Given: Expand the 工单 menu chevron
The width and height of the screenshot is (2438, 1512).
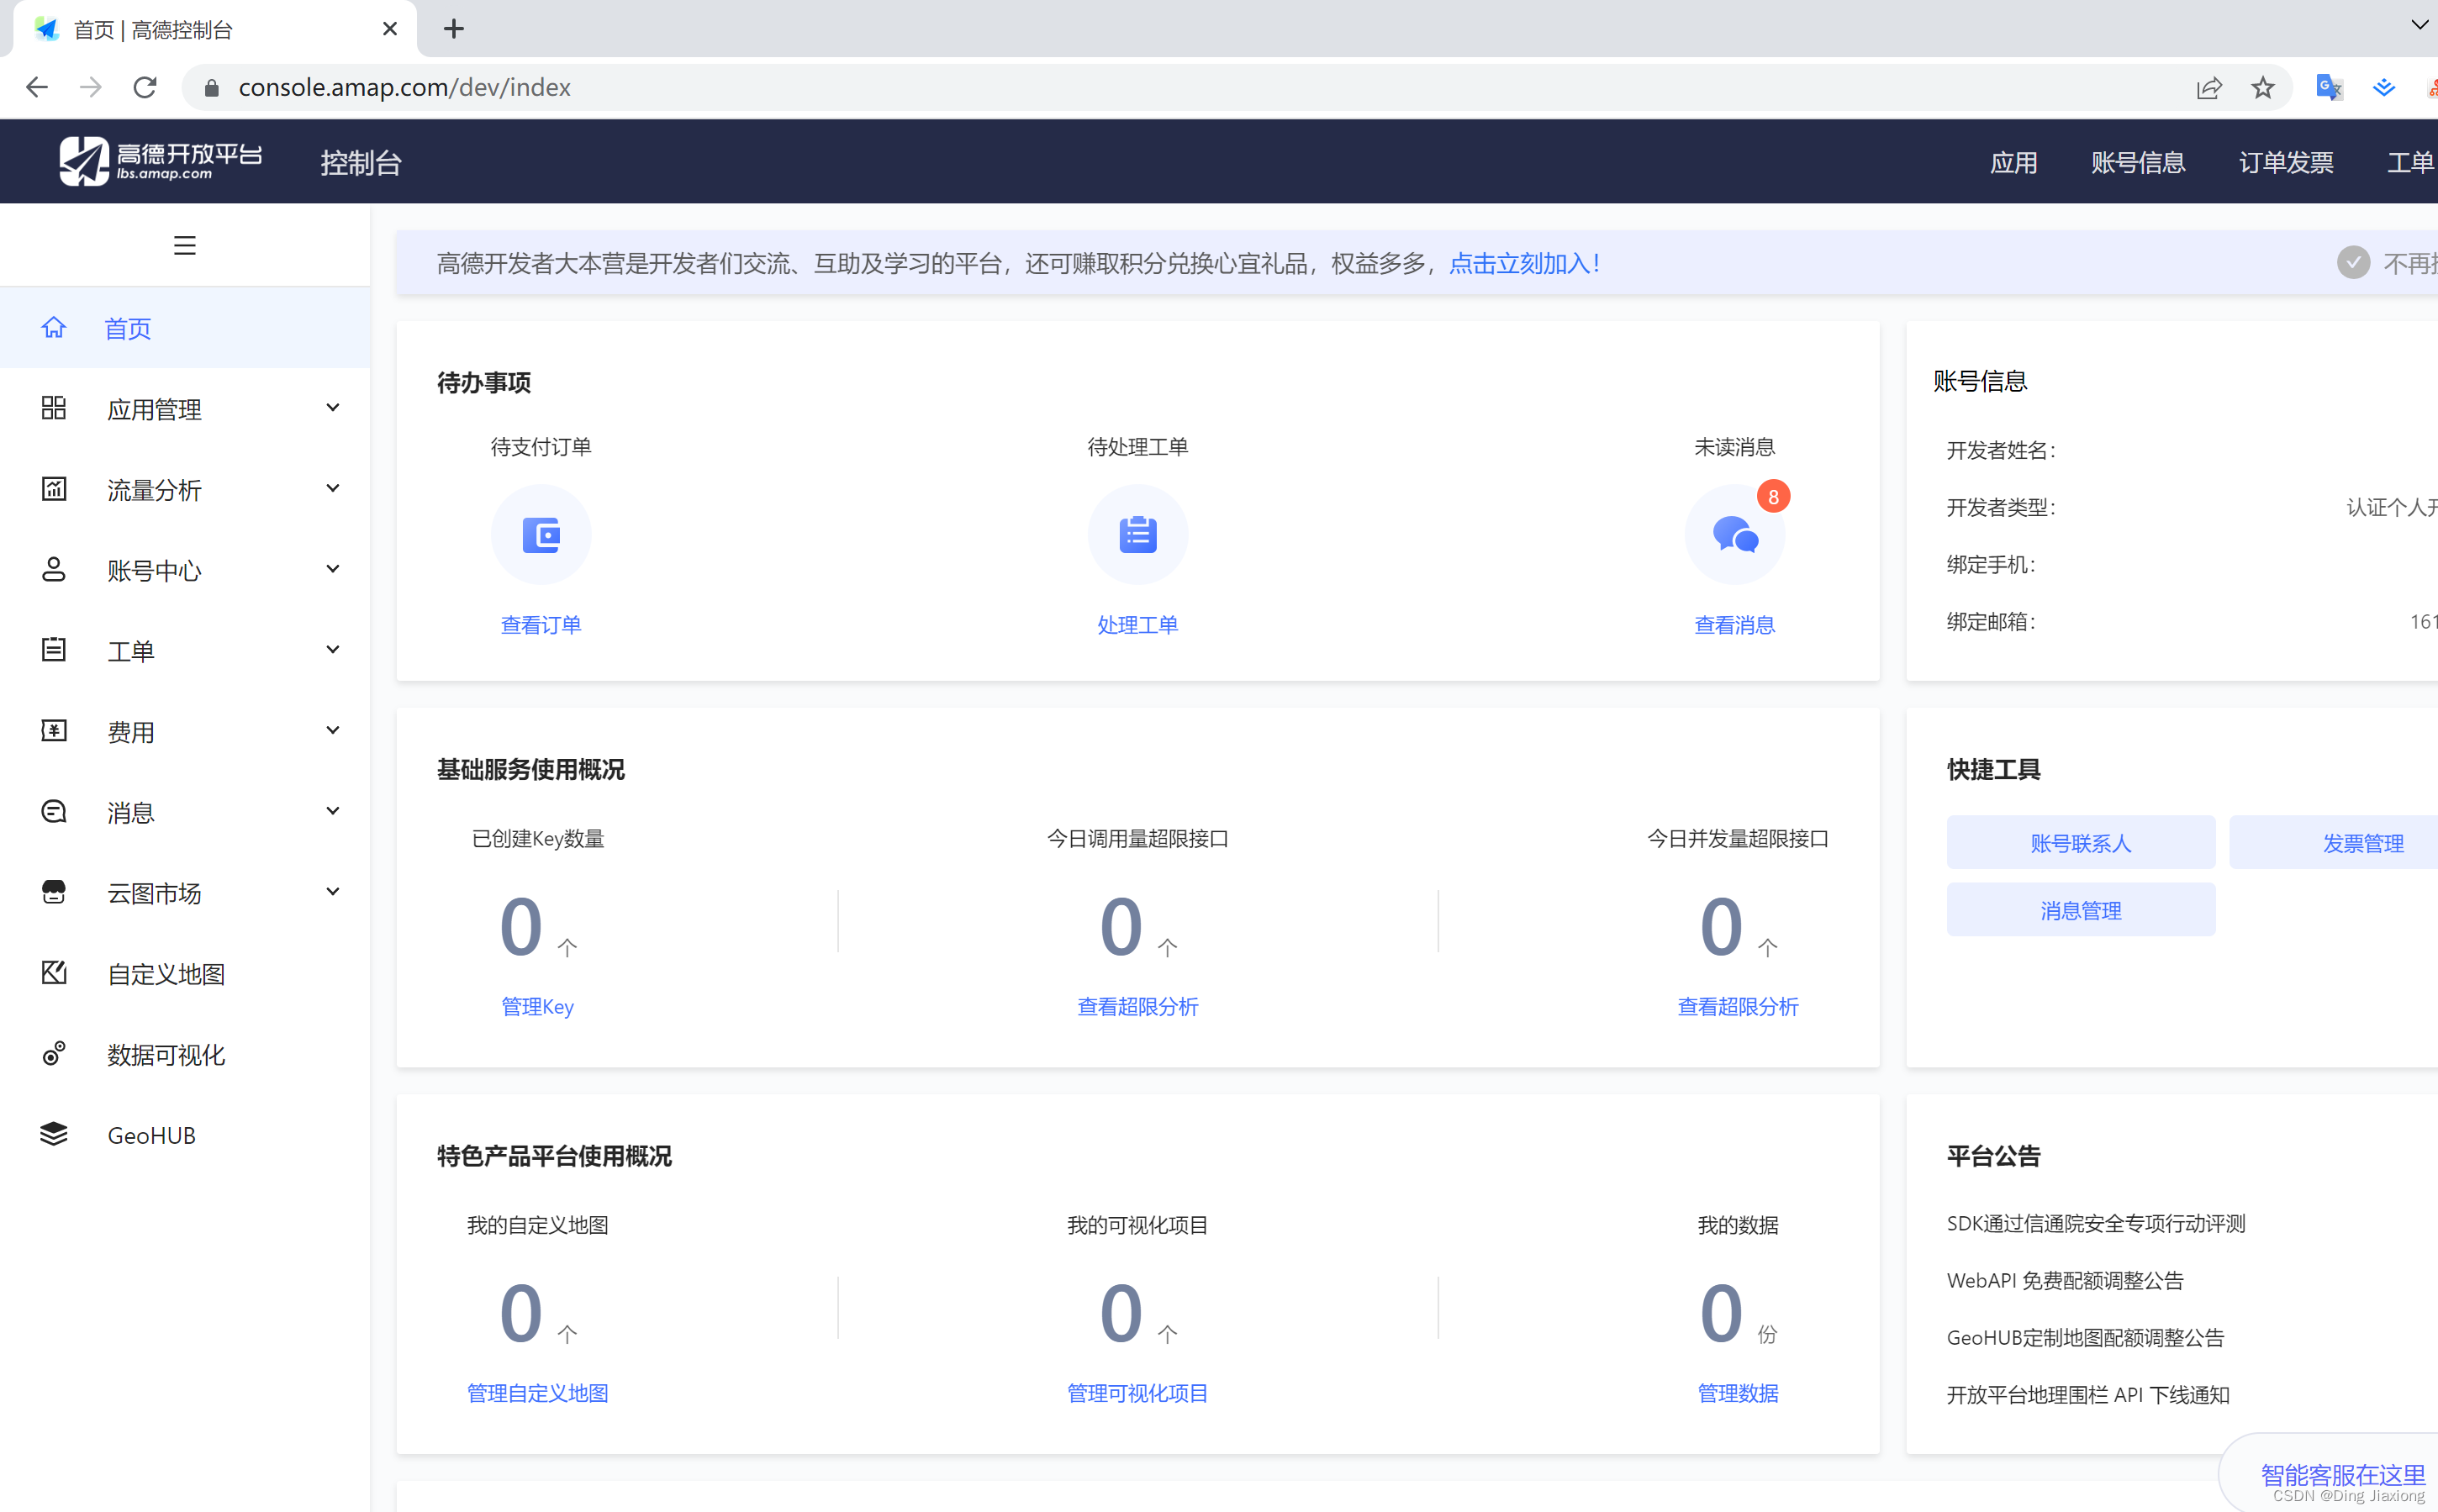Looking at the screenshot, I should point(333,650).
